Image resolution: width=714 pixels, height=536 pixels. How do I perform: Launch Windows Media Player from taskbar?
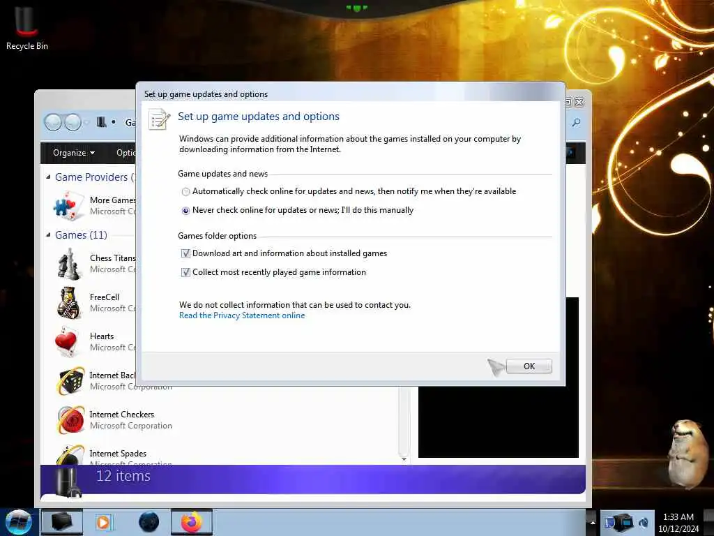104,522
